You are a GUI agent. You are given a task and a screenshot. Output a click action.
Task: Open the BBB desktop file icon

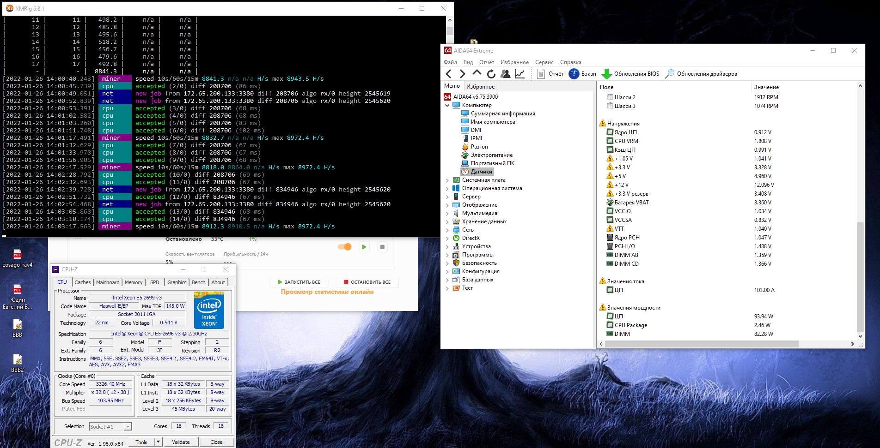18,328
